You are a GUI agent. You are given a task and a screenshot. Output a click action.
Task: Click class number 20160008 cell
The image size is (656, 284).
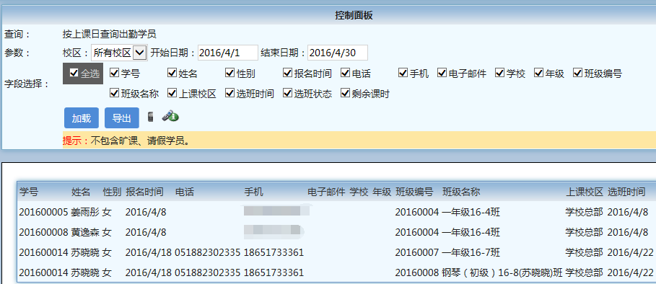pos(417,272)
